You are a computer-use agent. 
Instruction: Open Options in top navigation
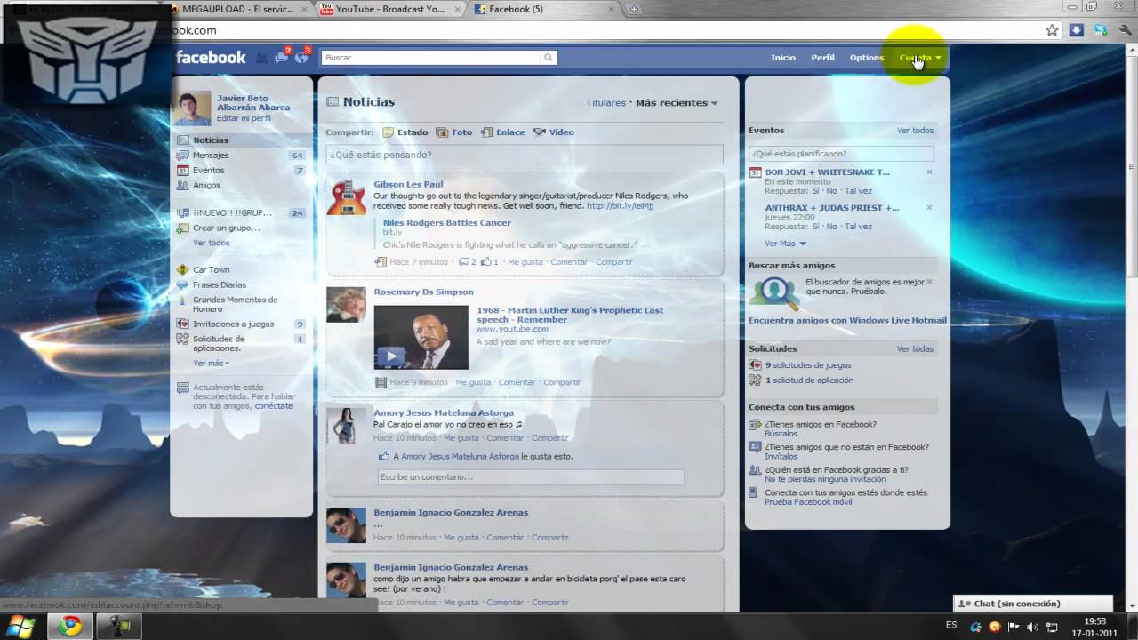[866, 58]
